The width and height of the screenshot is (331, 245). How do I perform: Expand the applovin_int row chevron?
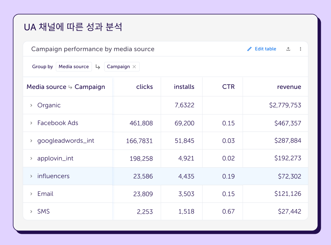tap(31, 158)
